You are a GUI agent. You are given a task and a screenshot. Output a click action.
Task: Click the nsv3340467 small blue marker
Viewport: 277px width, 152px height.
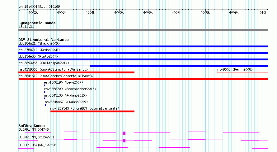45,105
